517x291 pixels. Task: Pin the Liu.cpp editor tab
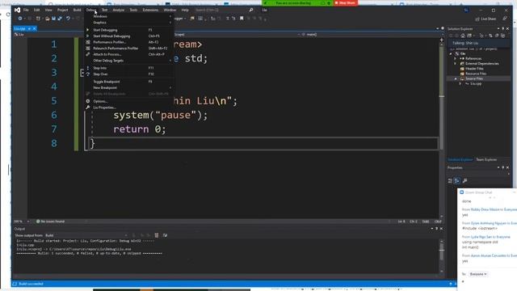pyautogui.click(x=29, y=29)
